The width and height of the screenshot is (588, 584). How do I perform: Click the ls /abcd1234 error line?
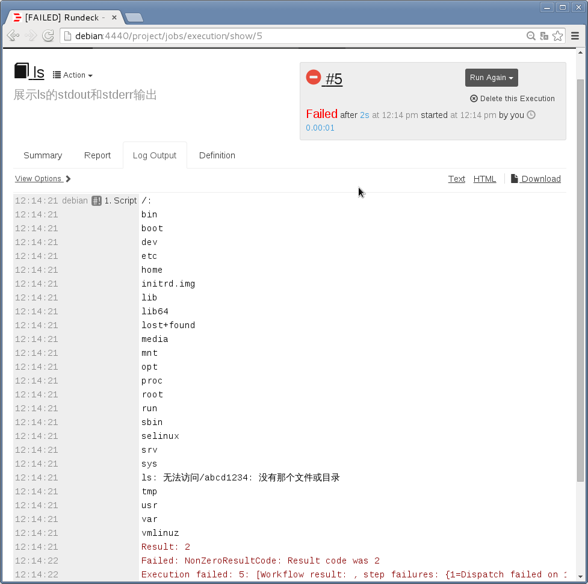240,477
